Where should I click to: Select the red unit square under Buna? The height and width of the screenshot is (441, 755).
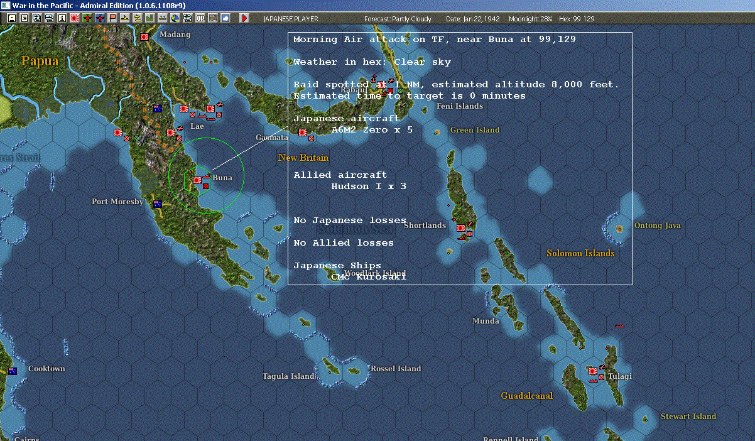click(x=205, y=186)
